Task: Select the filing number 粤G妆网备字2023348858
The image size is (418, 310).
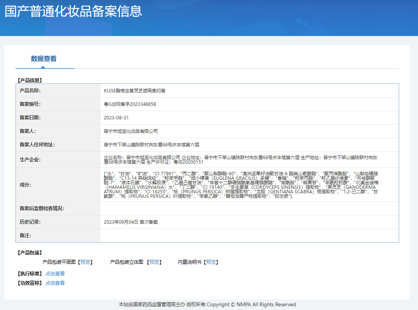Action: coord(130,104)
